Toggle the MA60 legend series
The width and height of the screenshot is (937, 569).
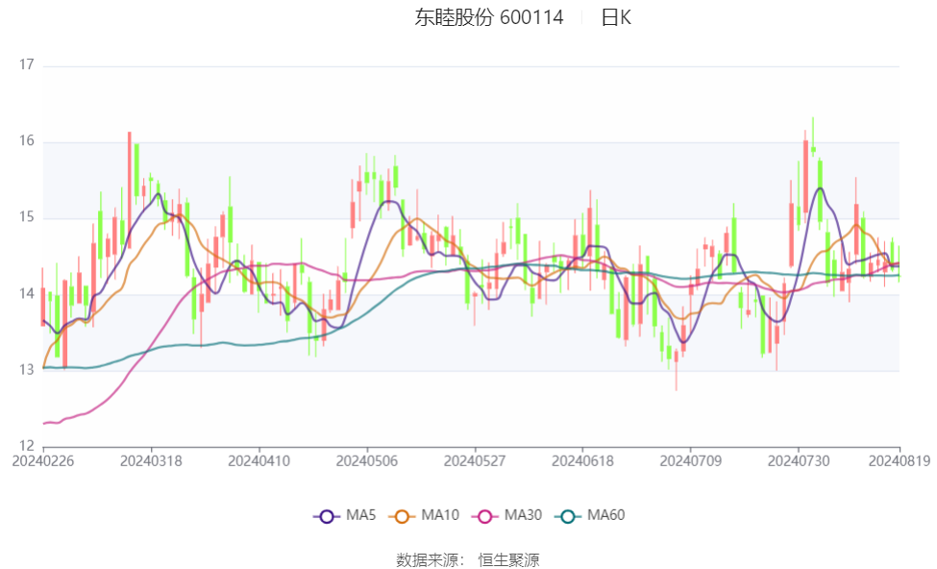pyautogui.click(x=590, y=515)
